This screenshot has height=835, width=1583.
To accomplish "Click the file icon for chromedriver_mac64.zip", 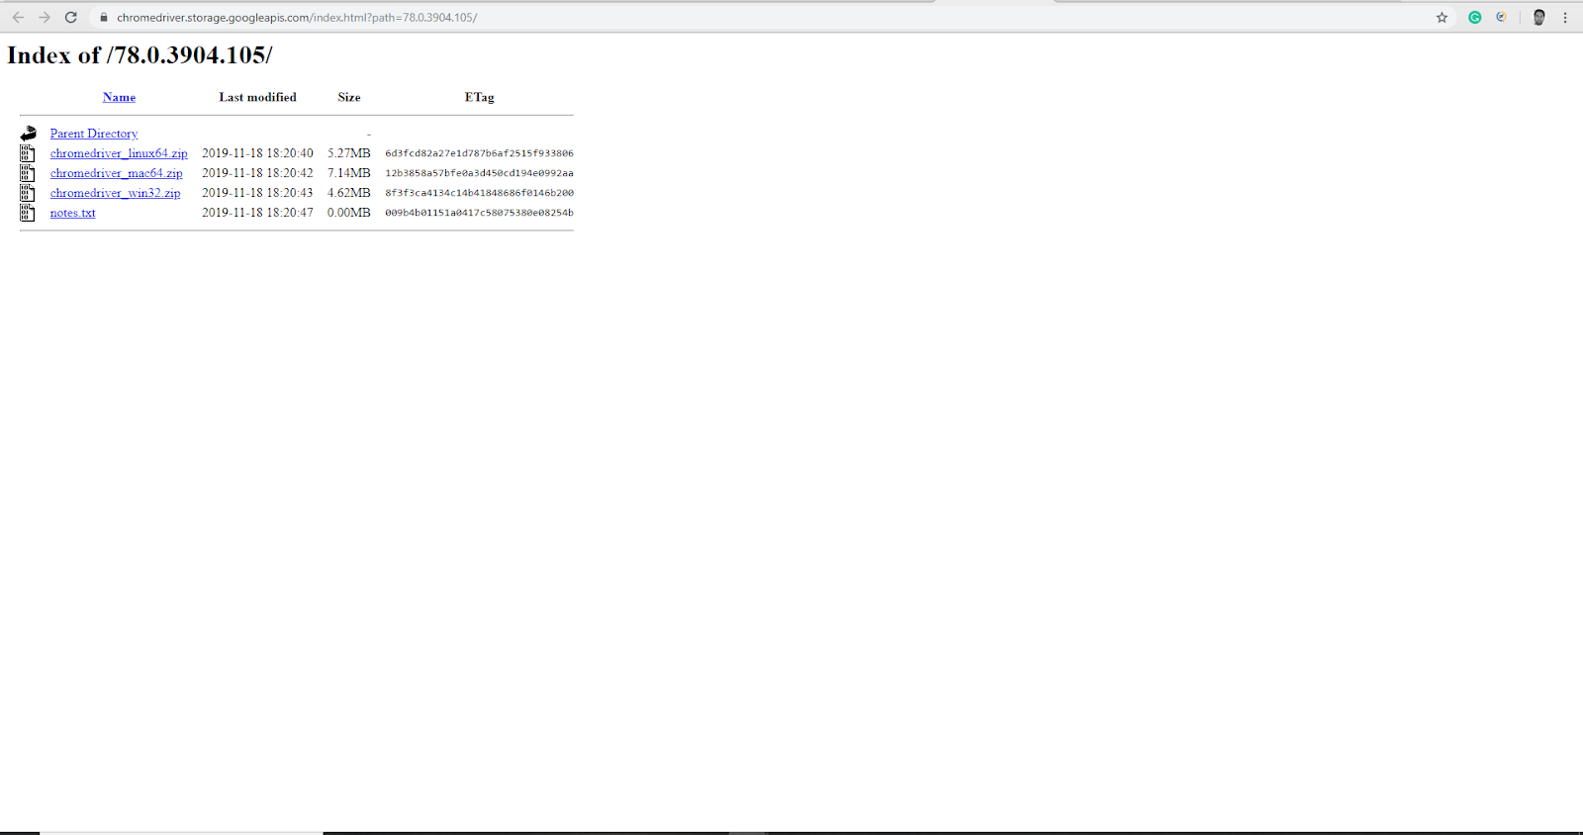I will pyautogui.click(x=28, y=173).
